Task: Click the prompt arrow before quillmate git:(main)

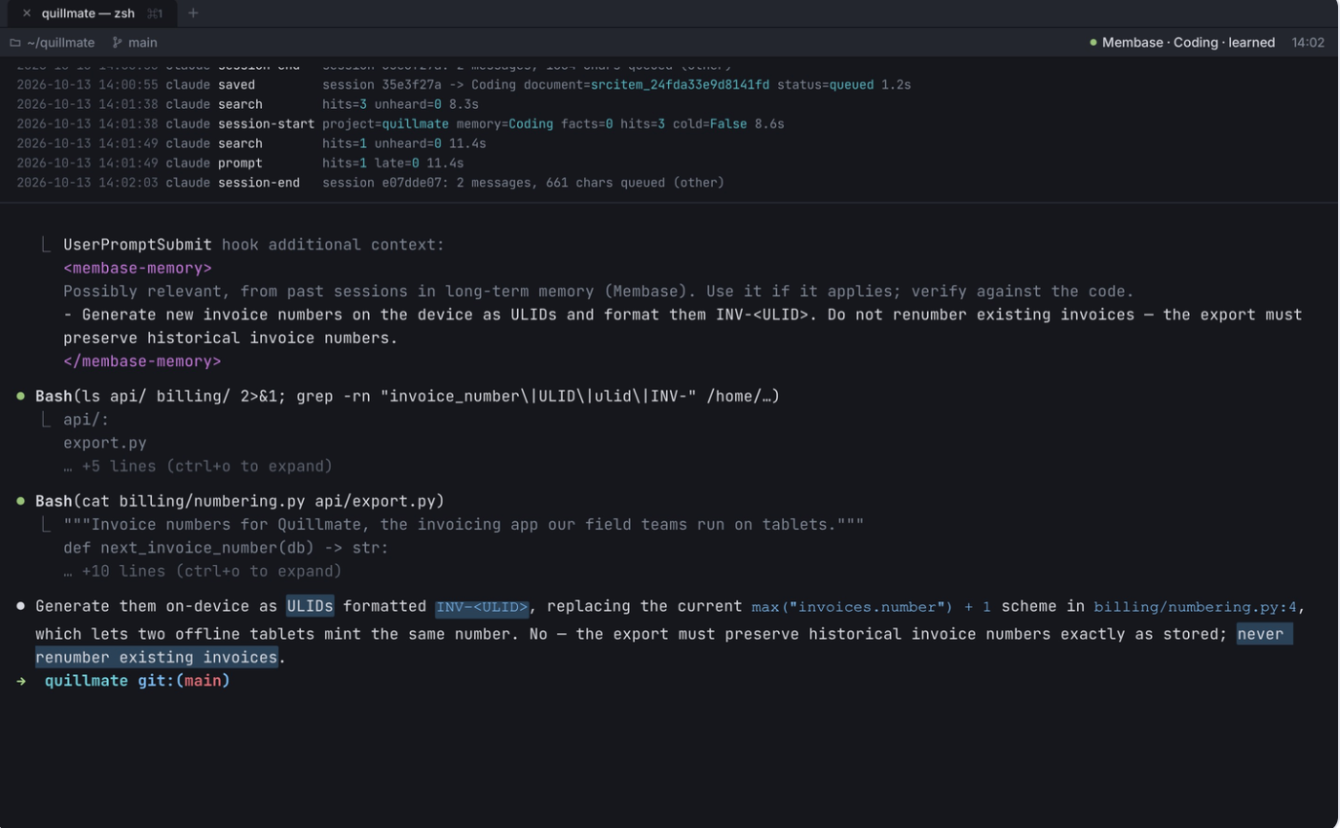Action: (x=21, y=681)
